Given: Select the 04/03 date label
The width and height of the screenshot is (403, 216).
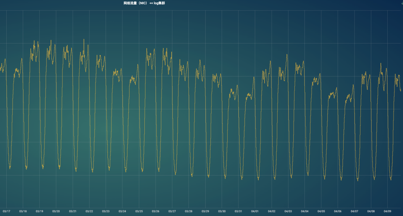Looking at the screenshot, I should (288, 212).
